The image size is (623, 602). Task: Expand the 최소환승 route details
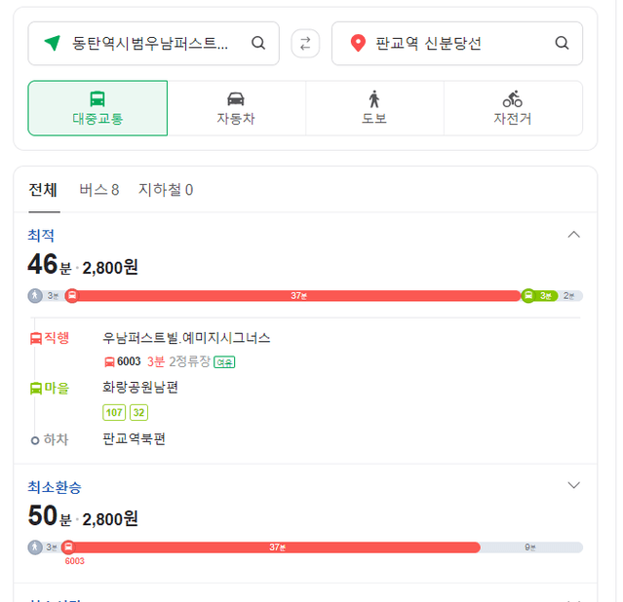[573, 485]
